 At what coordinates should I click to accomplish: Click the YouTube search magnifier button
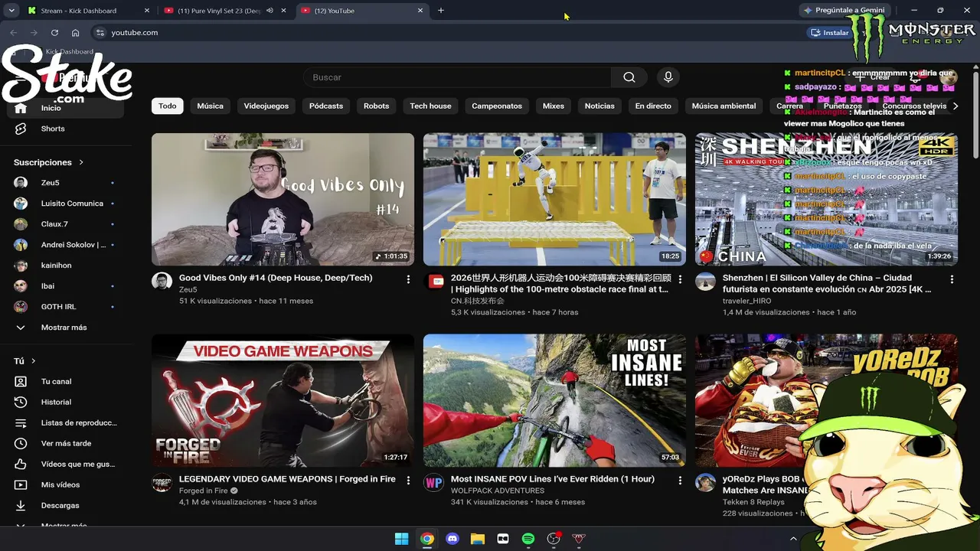pos(629,77)
